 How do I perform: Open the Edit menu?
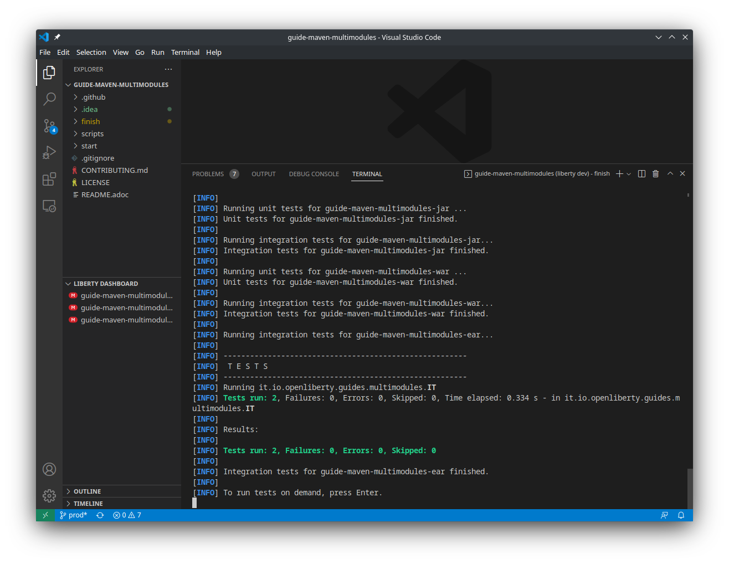point(63,53)
